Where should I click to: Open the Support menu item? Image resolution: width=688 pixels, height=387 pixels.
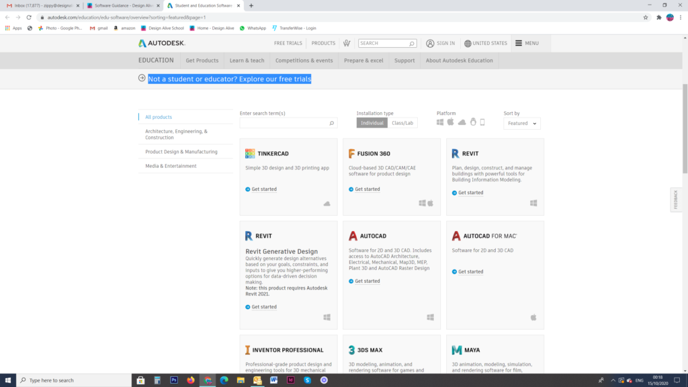pyautogui.click(x=404, y=60)
